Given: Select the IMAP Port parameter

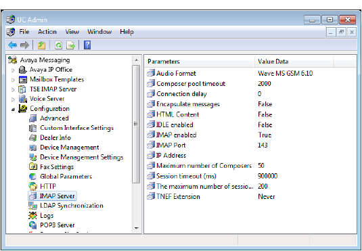Looking at the screenshot, I should coord(171,145).
